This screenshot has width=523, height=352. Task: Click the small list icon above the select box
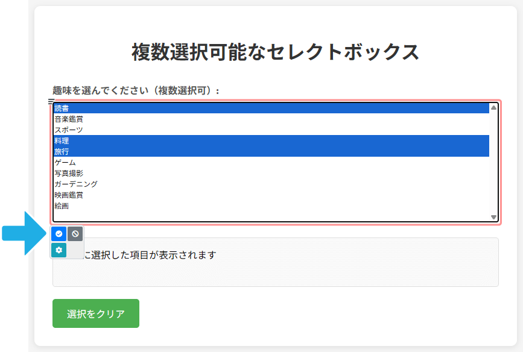(x=51, y=101)
